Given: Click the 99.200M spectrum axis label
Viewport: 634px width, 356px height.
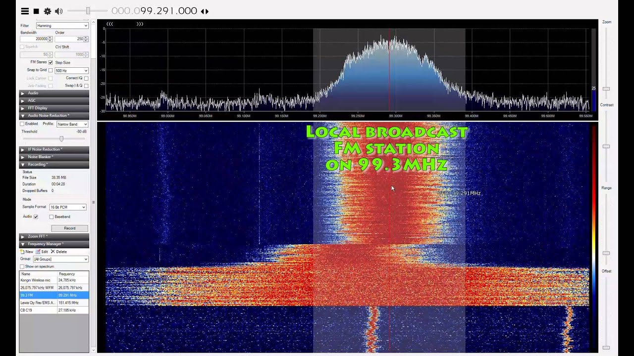Looking at the screenshot, I should tap(319, 116).
